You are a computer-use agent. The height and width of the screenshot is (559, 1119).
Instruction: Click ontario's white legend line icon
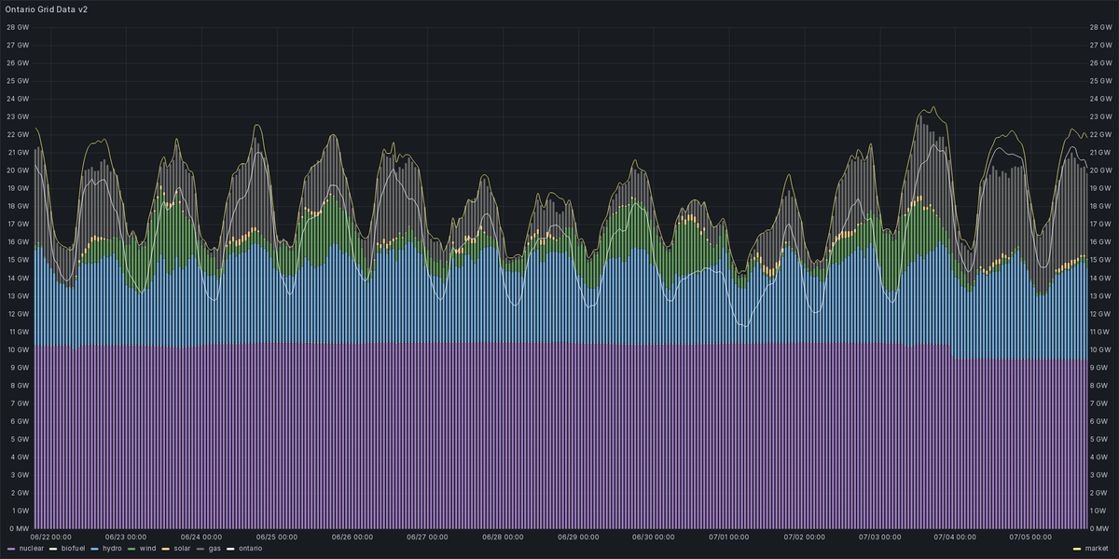coord(230,549)
